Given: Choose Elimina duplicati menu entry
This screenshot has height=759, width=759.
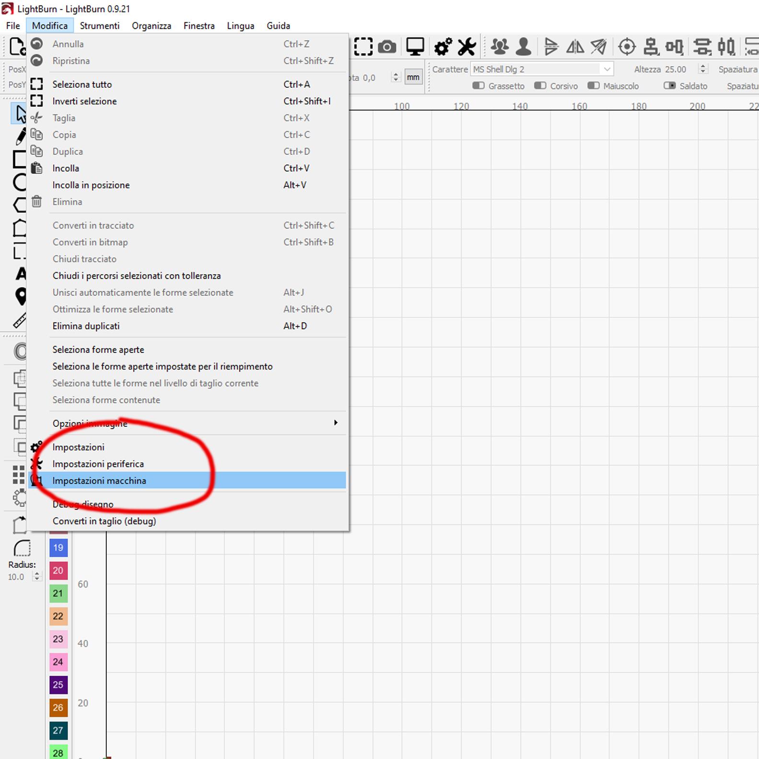Looking at the screenshot, I should (x=187, y=326).
